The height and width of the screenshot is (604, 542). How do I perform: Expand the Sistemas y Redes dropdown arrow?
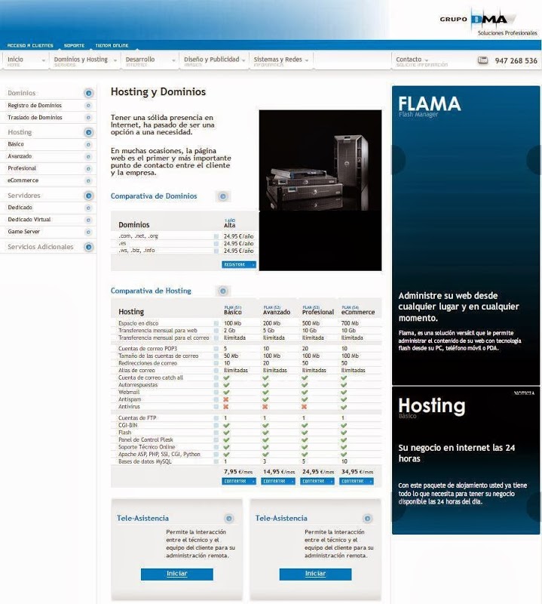[x=307, y=60]
